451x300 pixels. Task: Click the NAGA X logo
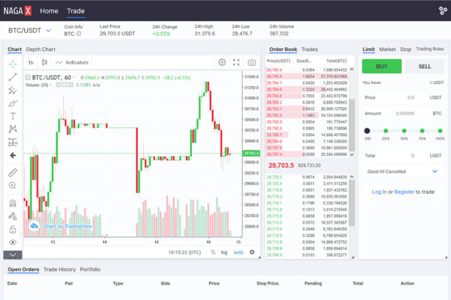point(17,11)
